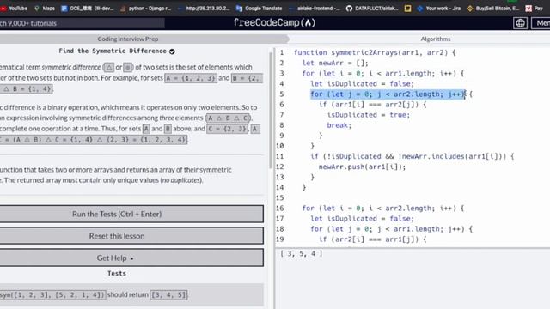The image size is (550, 309).
Task: Open the Buy/Sell Bitcoin bookmark
Action: point(493,8)
